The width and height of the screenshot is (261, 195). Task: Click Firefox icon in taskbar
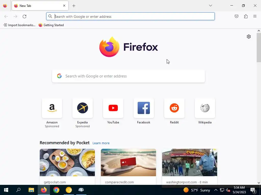coord(44,190)
